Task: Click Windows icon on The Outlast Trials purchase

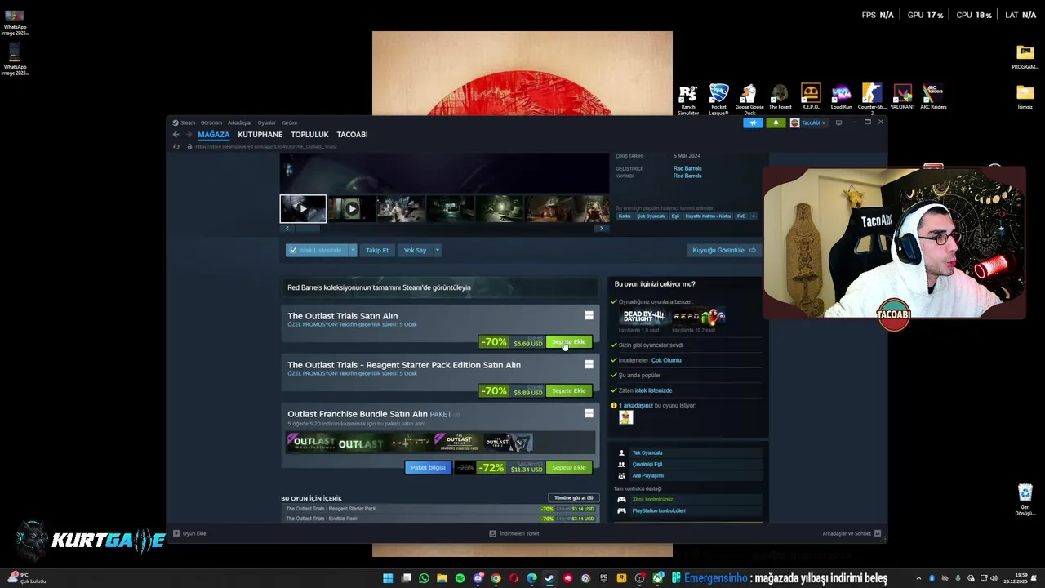Action: tap(589, 315)
